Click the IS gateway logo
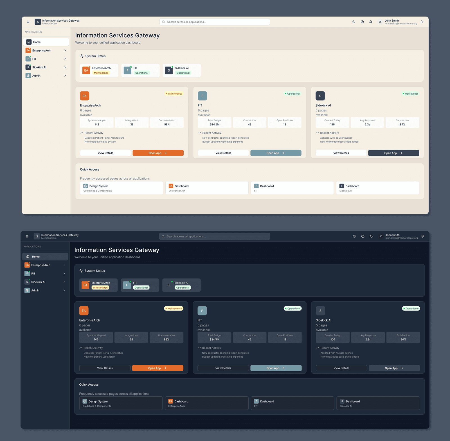This screenshot has height=441, width=450. (x=37, y=22)
